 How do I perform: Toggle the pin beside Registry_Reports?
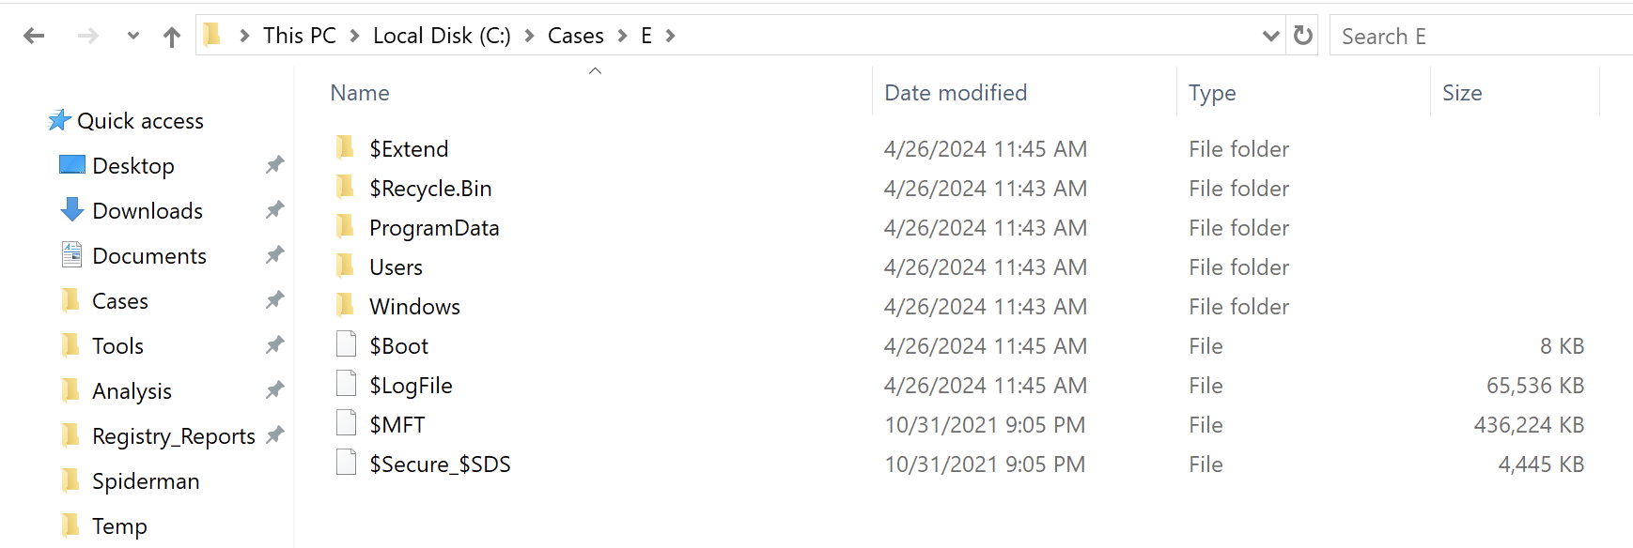click(x=274, y=435)
